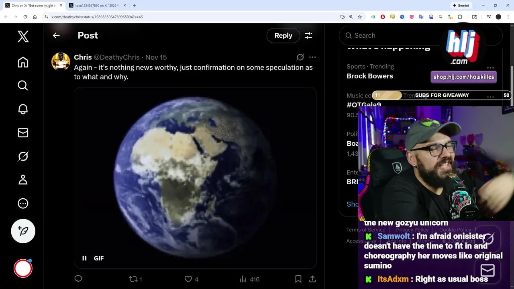Bookmark Chris's post
This screenshot has height=289, width=514.
[x=298, y=279]
